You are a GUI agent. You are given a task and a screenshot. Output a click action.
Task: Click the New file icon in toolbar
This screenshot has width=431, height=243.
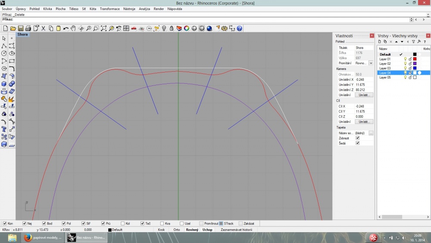(6, 28)
